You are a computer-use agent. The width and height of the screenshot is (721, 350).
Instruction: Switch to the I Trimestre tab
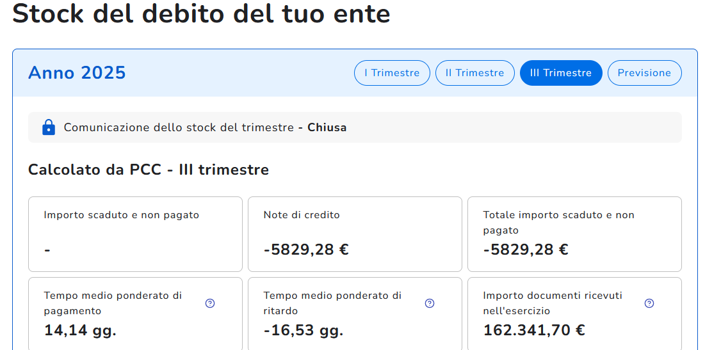[x=392, y=73]
